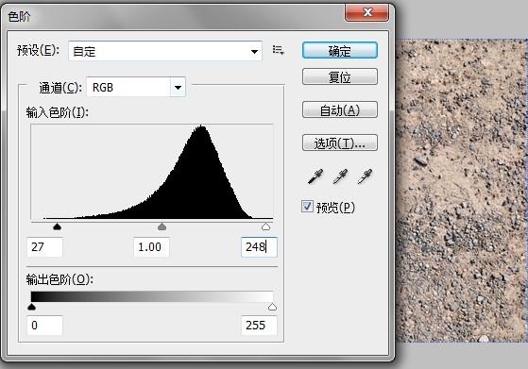This screenshot has height=369, width=528.
Task: Select the white point eyedropper
Action: 365,176
